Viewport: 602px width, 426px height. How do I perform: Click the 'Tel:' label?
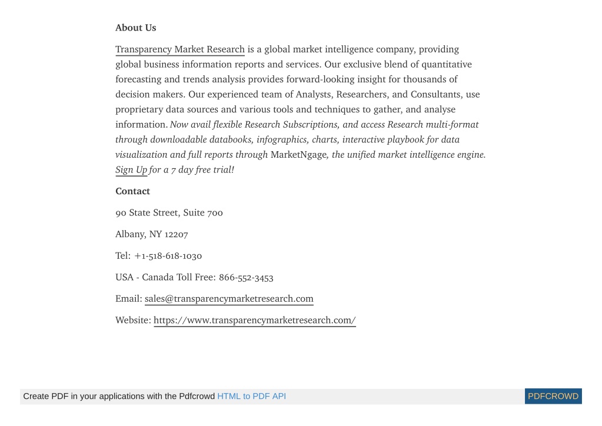[123, 255]
